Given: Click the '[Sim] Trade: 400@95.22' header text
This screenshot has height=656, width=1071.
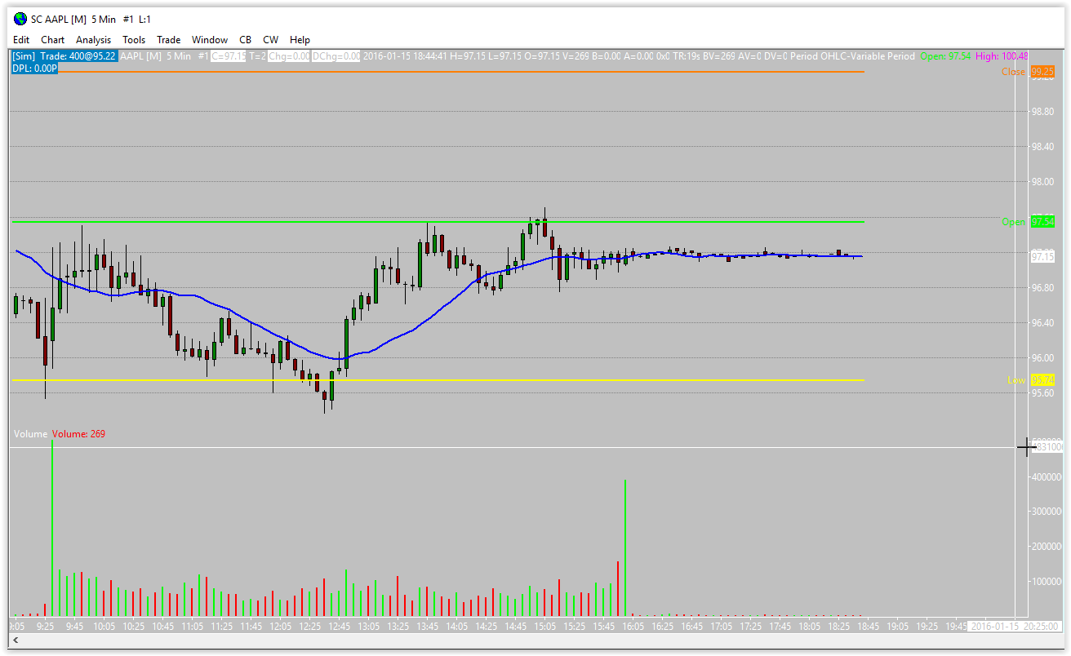Looking at the screenshot, I should 64,56.
